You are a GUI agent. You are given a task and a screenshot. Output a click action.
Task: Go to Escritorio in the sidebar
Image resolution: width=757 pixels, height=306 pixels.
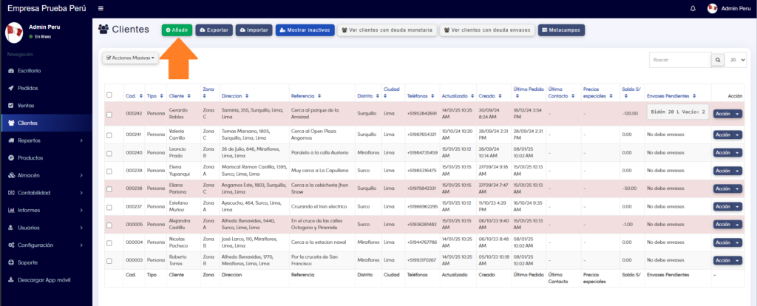46,70
